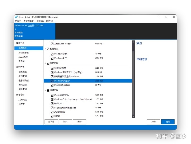Toggle the 缓存文件 group checkbox
191x144 pixels.
[x=48, y=63]
